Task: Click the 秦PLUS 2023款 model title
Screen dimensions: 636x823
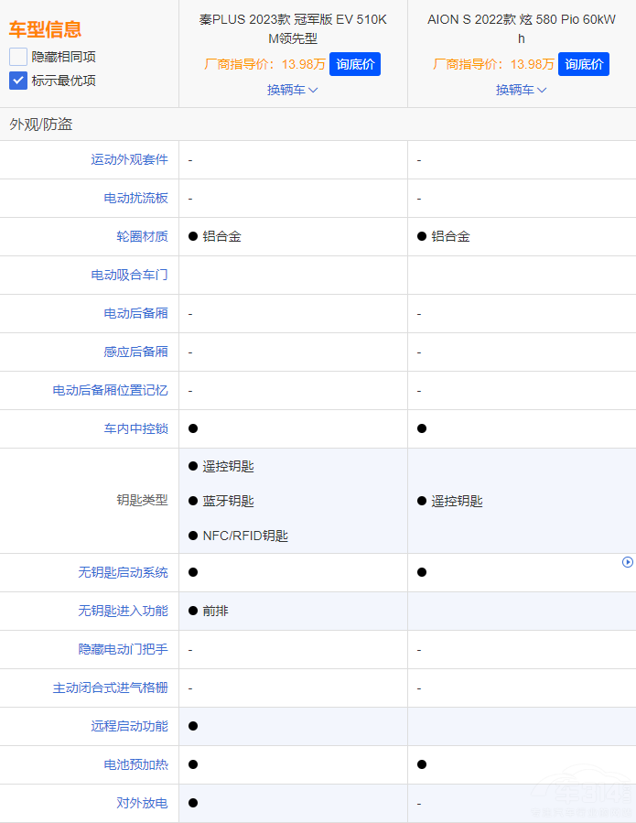Action: coord(292,28)
